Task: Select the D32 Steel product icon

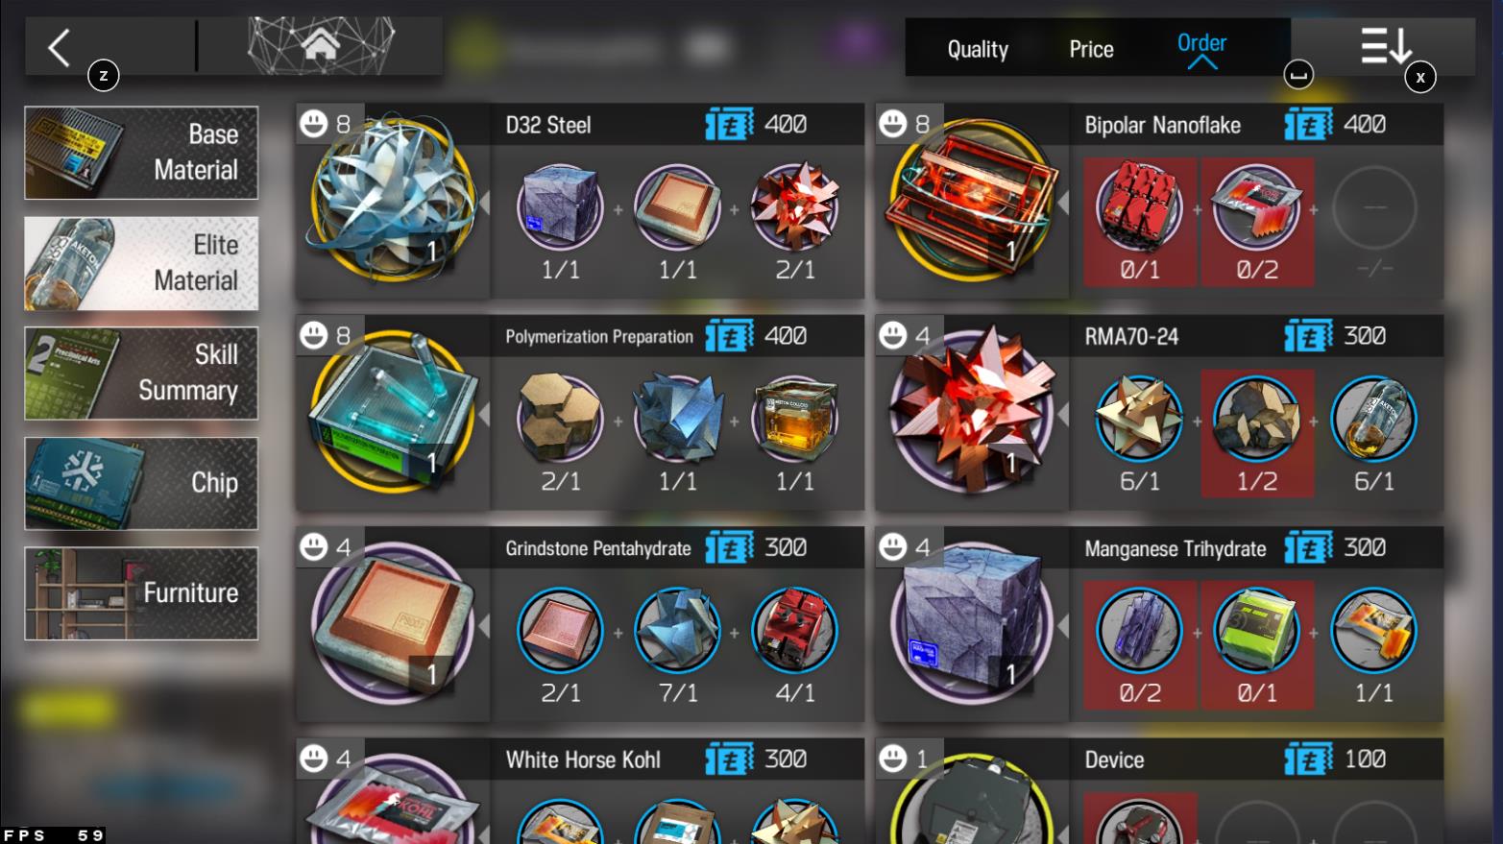Action: (393, 200)
